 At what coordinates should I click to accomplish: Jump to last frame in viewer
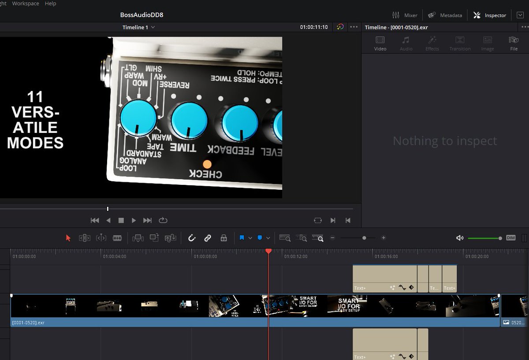coord(147,220)
